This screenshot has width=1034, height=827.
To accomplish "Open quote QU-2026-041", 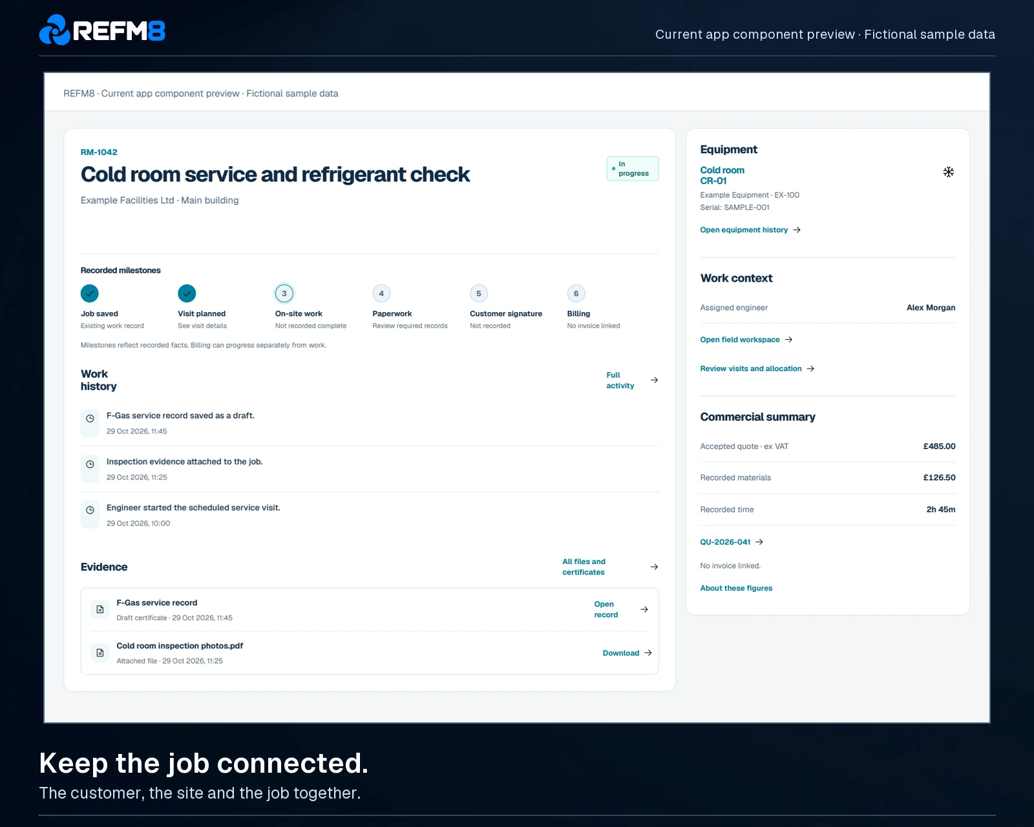I will click(x=732, y=542).
